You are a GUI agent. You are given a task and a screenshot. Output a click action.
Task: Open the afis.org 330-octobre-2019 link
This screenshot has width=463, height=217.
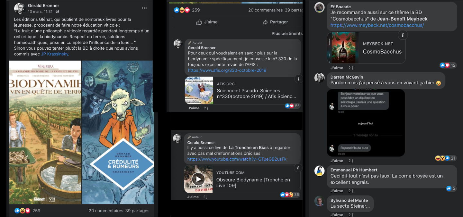[x=227, y=70]
